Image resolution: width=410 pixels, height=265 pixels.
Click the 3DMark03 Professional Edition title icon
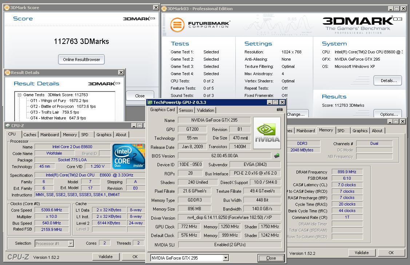click(x=164, y=9)
